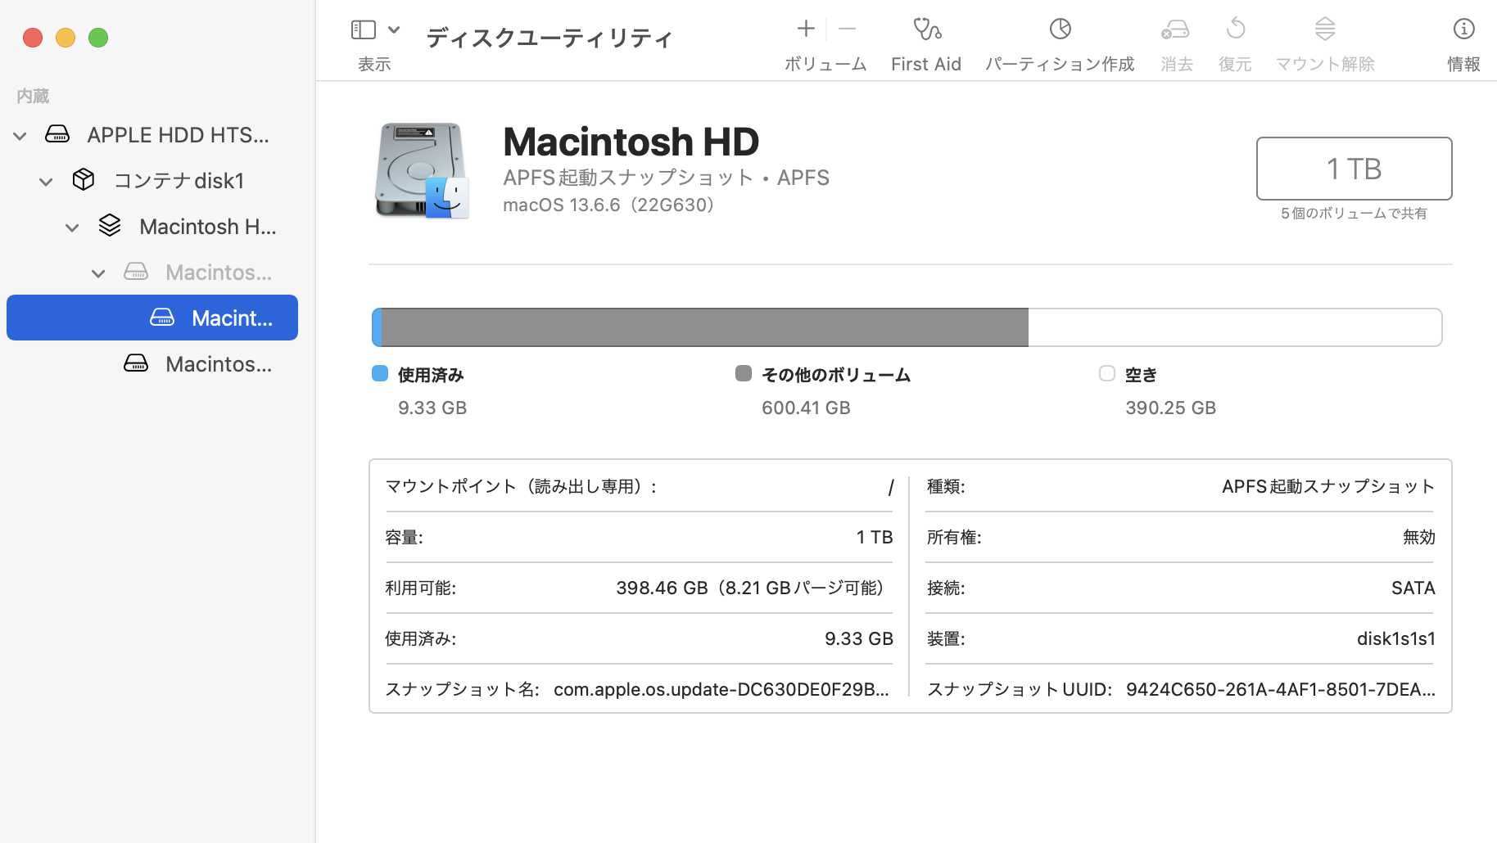1497x843 pixels.
Task: Click the disk1s1s1 device value
Action: coord(1396,638)
